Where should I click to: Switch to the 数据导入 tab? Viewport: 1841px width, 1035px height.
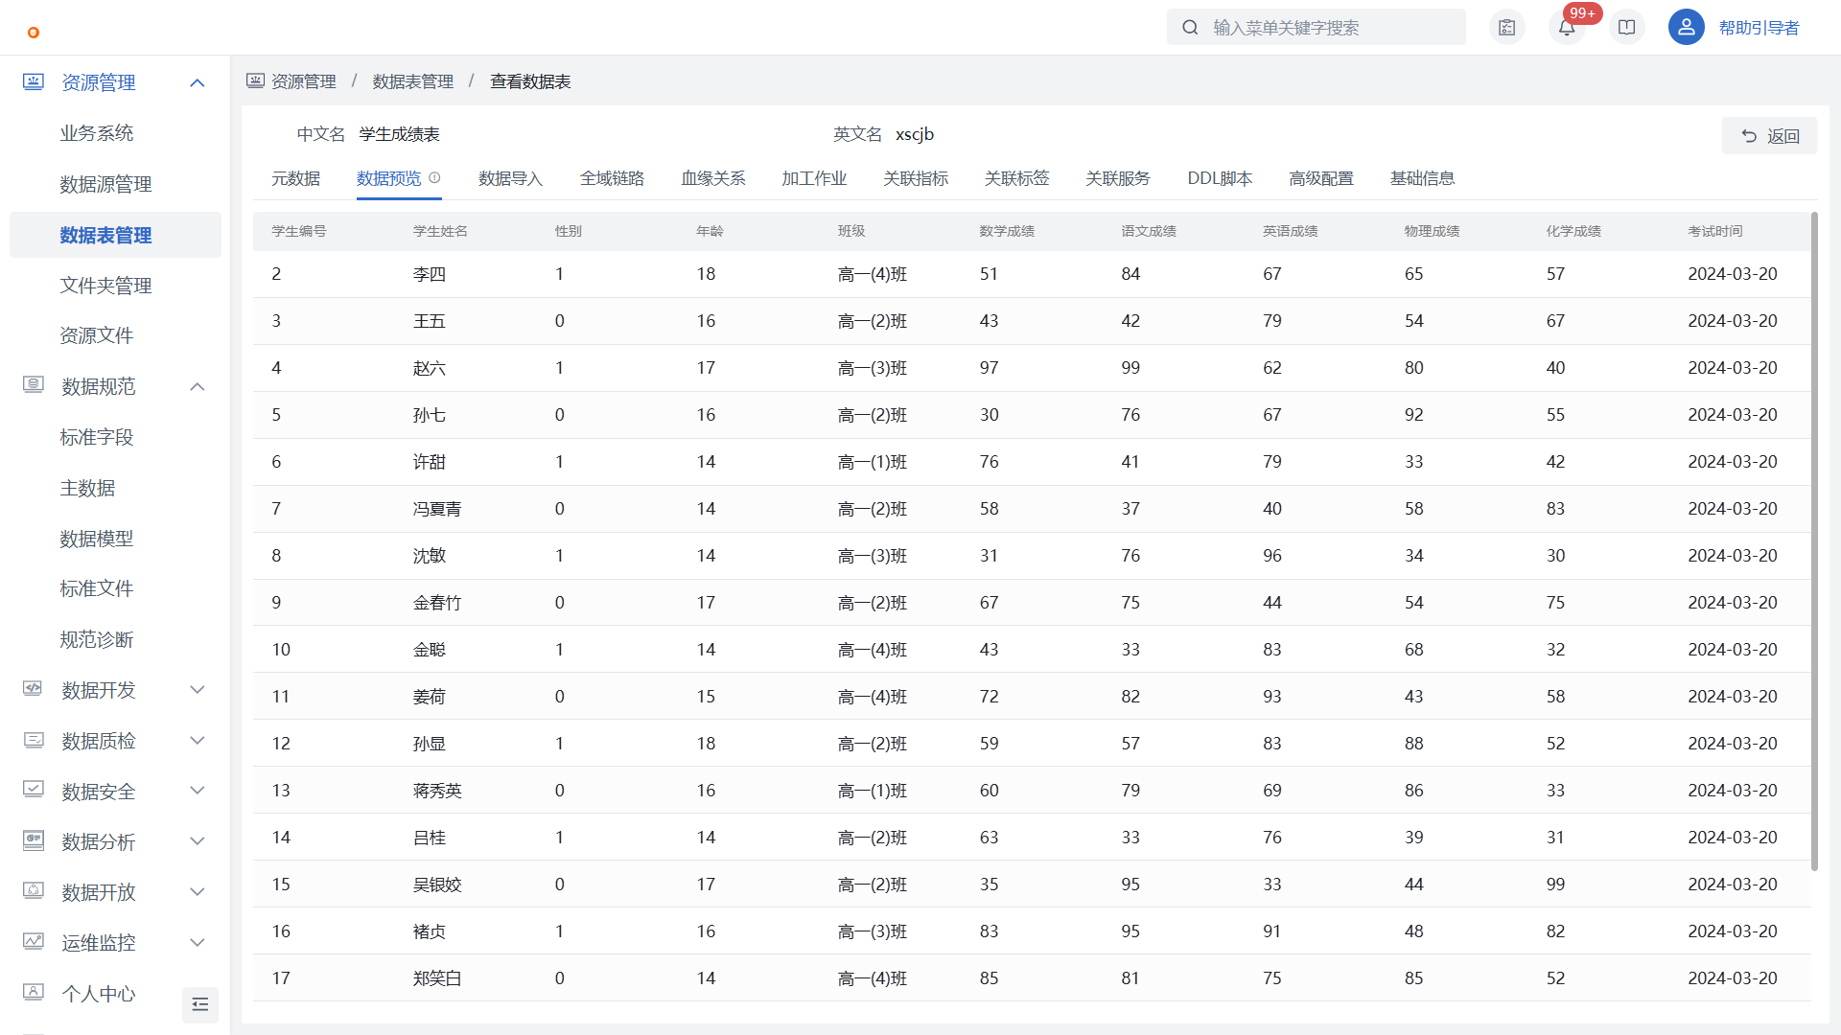pyautogui.click(x=510, y=178)
